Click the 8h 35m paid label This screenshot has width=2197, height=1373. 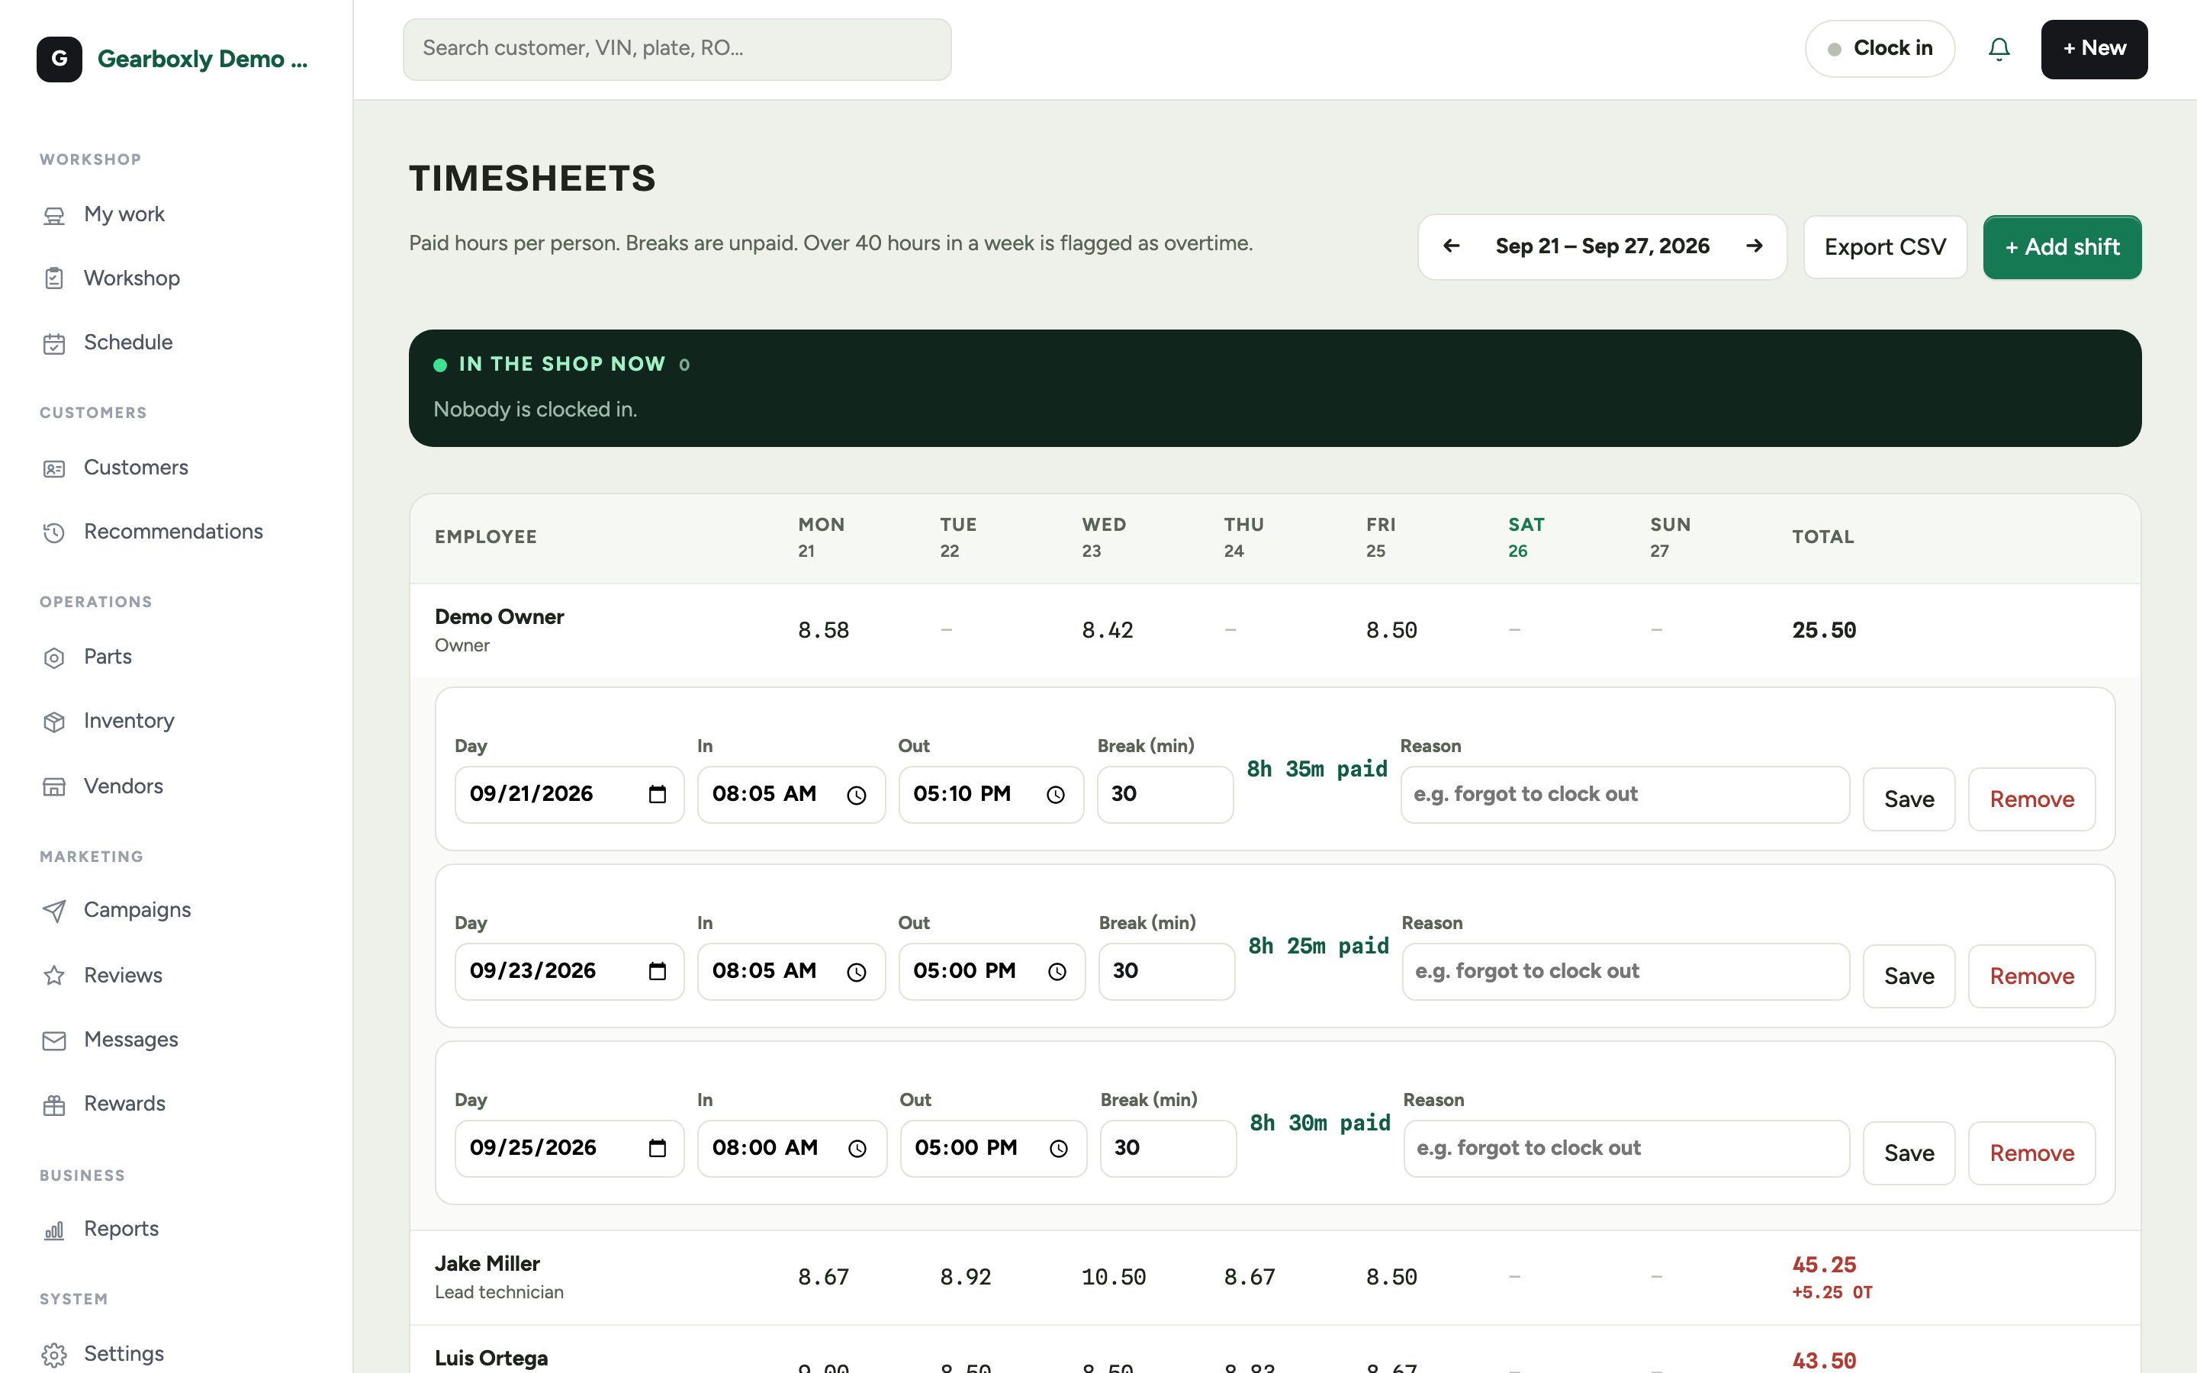point(1317,769)
